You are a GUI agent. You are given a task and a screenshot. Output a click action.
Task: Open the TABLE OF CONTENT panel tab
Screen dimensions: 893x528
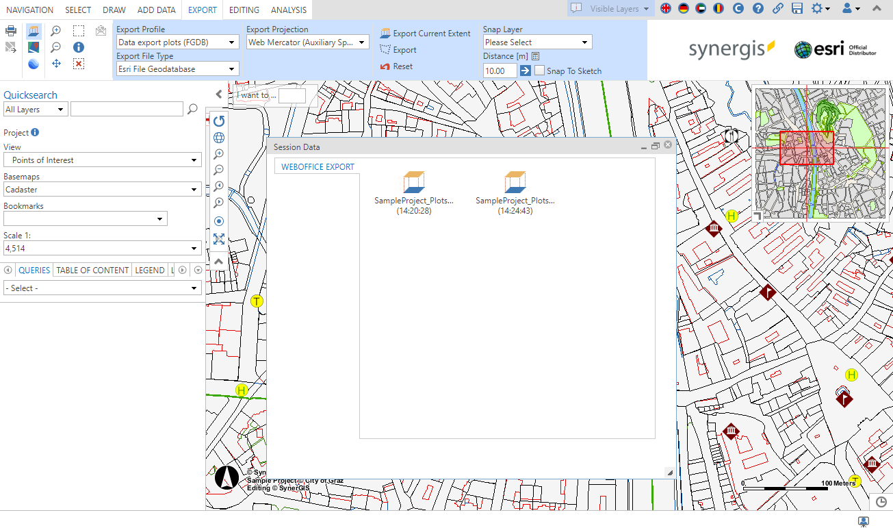92,270
